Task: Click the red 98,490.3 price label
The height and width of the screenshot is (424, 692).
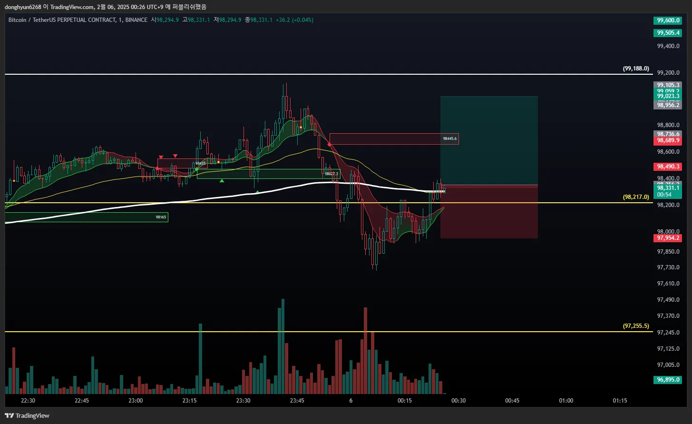Action: click(x=668, y=167)
